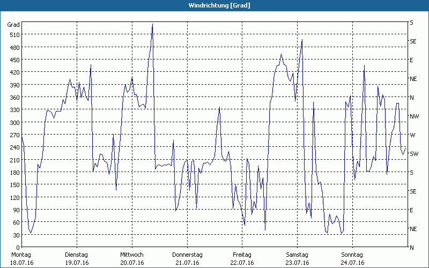Click the date 19.07.16

tap(77, 263)
